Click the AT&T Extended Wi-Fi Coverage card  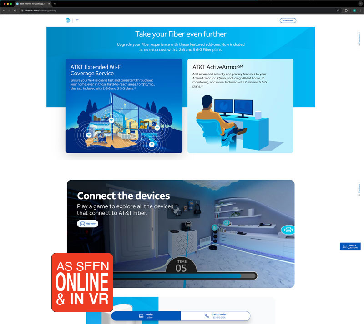point(124,106)
